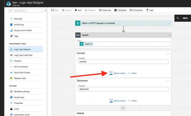Click the plus icon to add case

123,108
